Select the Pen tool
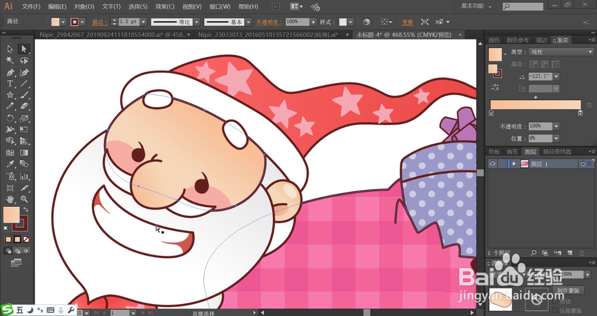 [10, 72]
